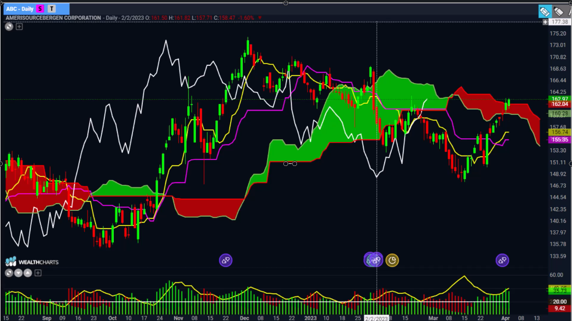Viewport: 572px width, 321px height.
Task: Select the gray marker drawing tool
Action: (559, 11)
